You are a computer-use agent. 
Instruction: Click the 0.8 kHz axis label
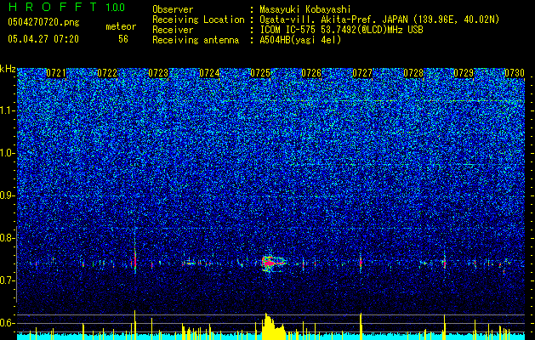click(7, 238)
